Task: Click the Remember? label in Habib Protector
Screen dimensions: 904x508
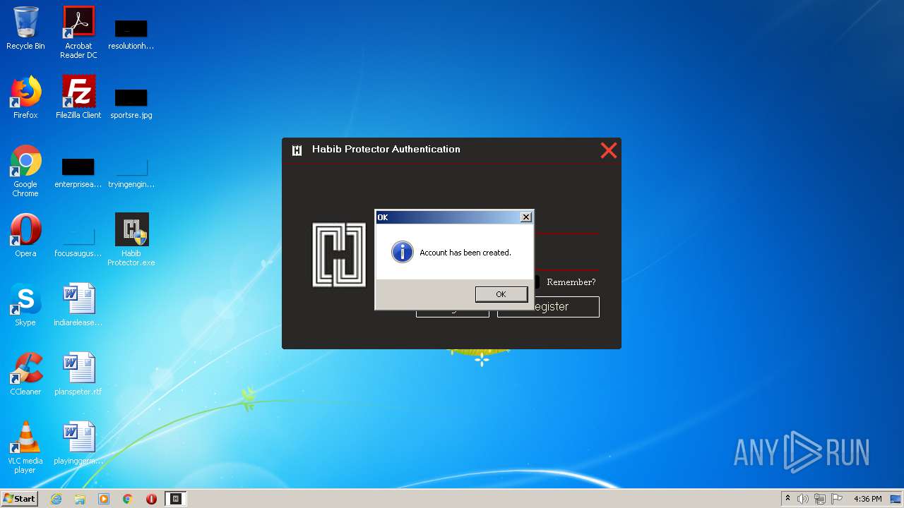Action: coord(571,282)
